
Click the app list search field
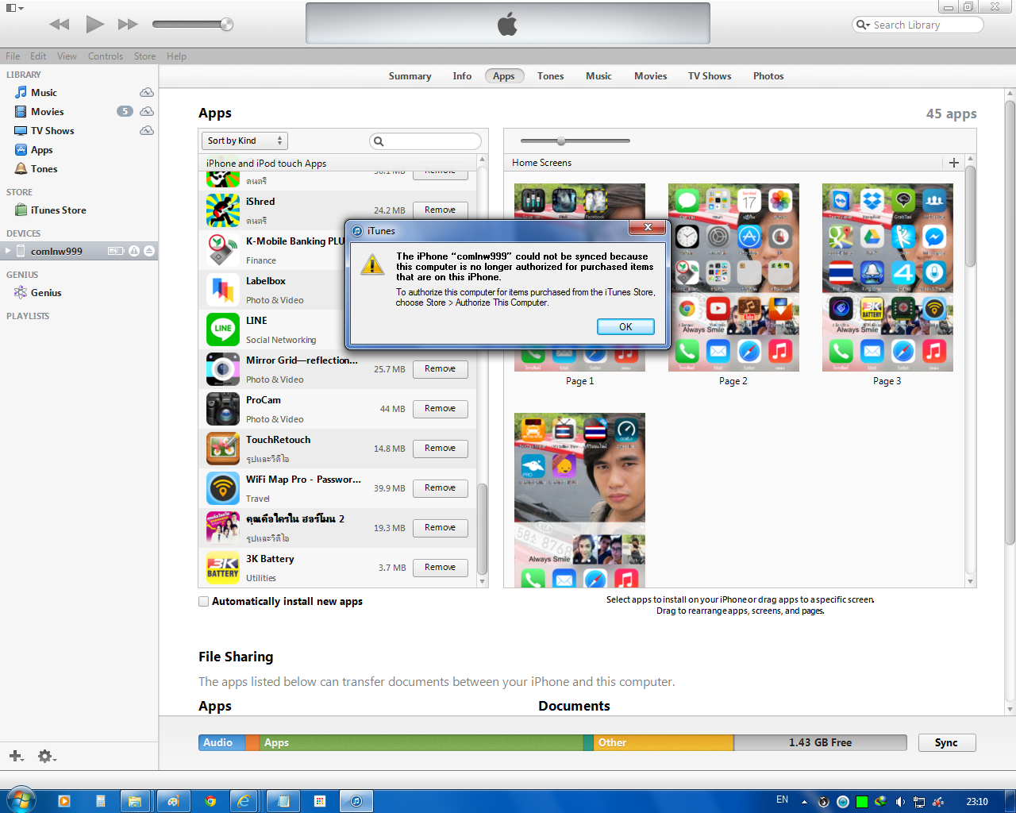425,141
